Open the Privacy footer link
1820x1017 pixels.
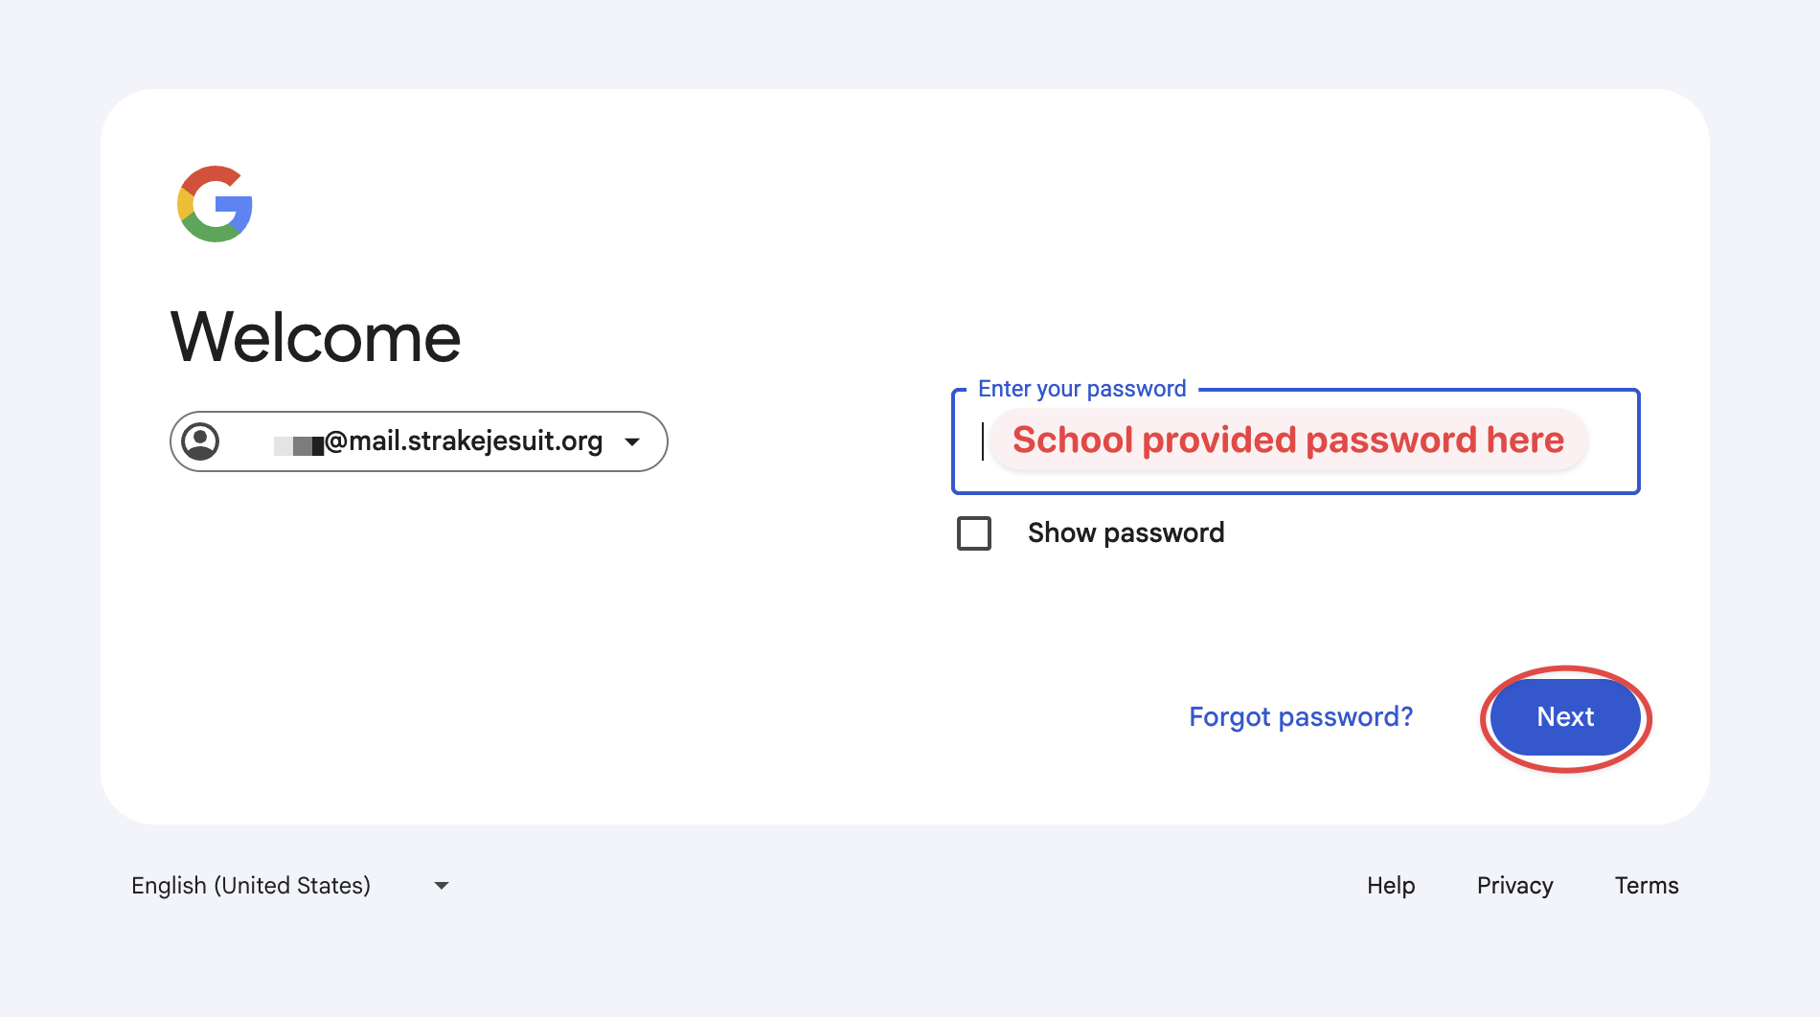tap(1514, 886)
